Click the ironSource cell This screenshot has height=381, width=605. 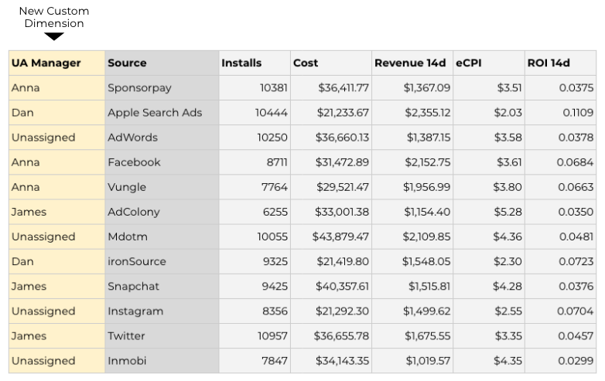coord(136,261)
